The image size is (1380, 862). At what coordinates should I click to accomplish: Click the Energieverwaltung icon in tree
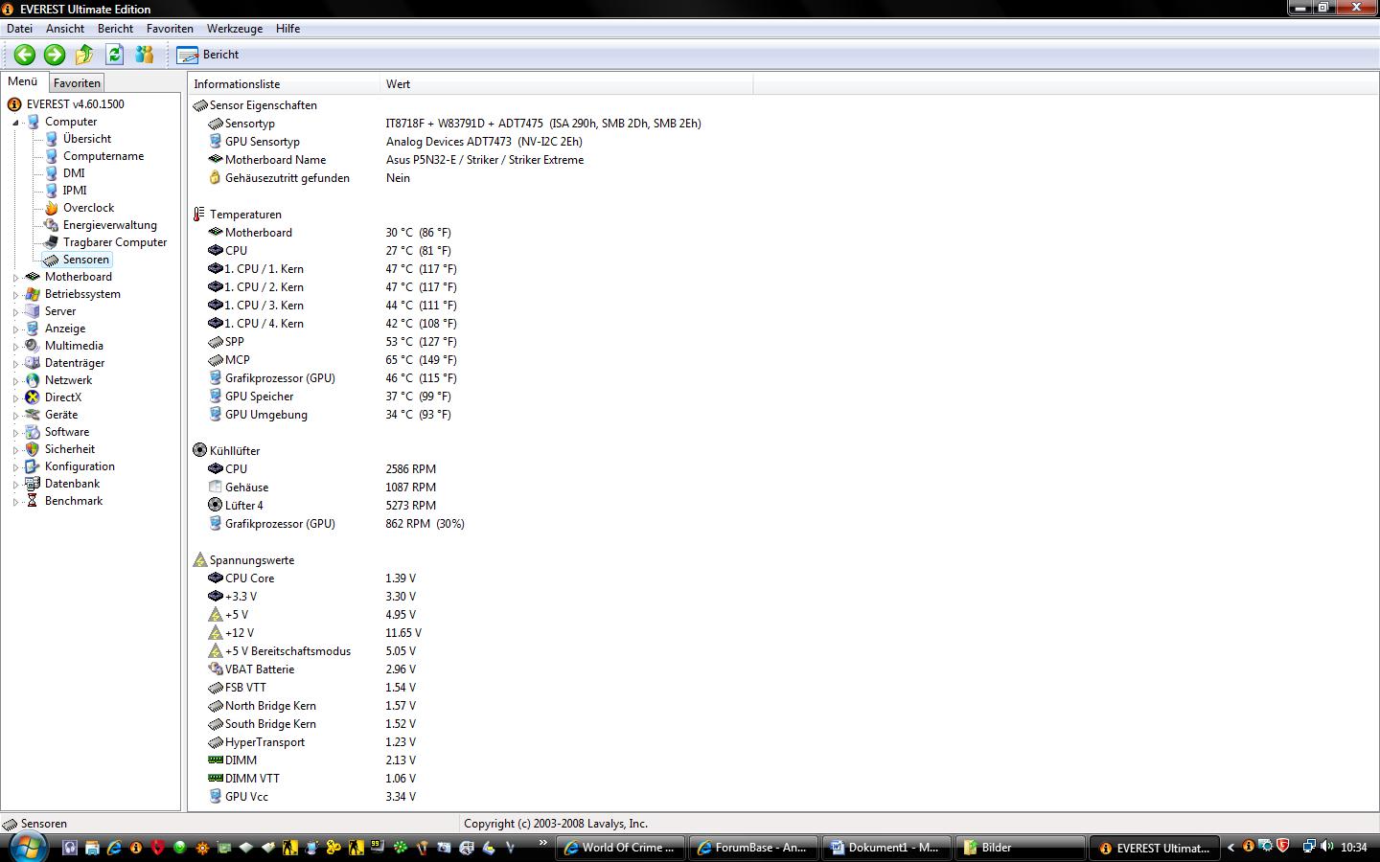pyautogui.click(x=52, y=225)
